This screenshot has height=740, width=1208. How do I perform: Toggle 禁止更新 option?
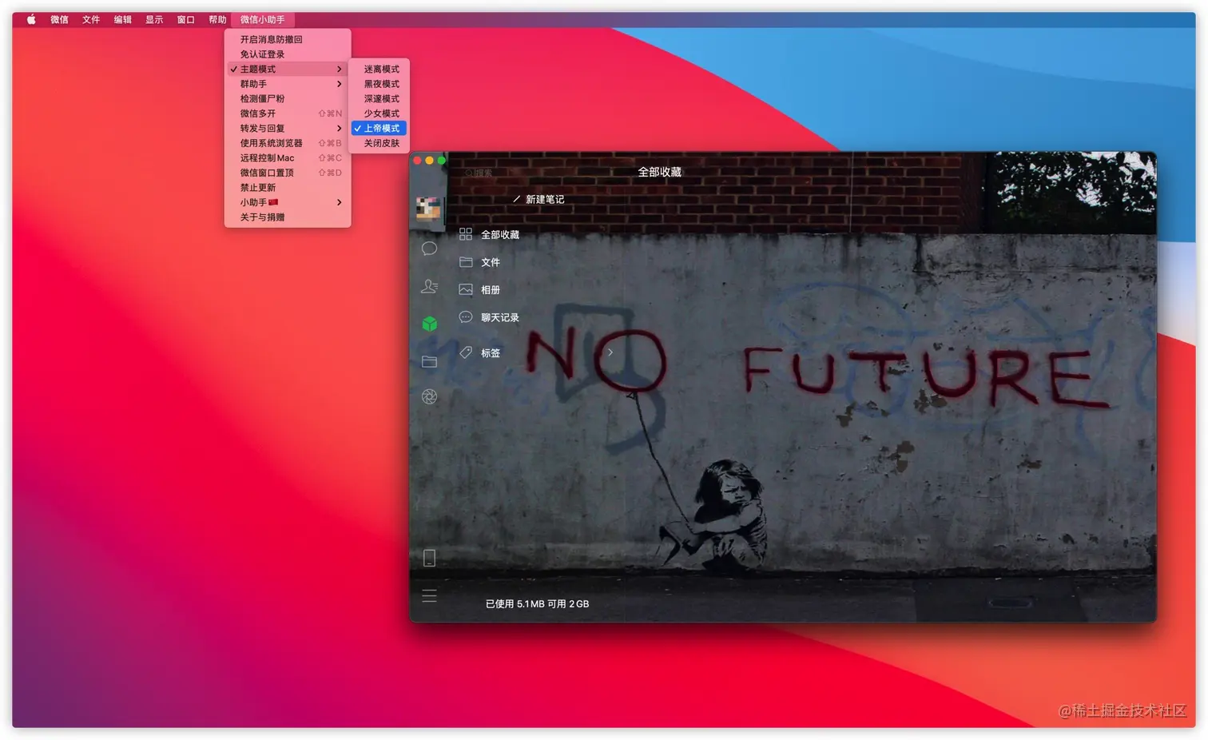pyautogui.click(x=288, y=188)
